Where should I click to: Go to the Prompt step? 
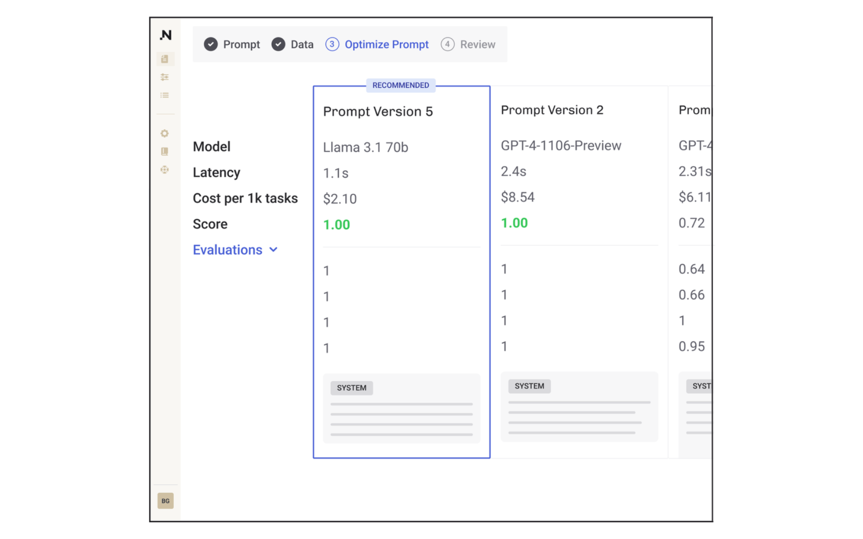(x=232, y=44)
